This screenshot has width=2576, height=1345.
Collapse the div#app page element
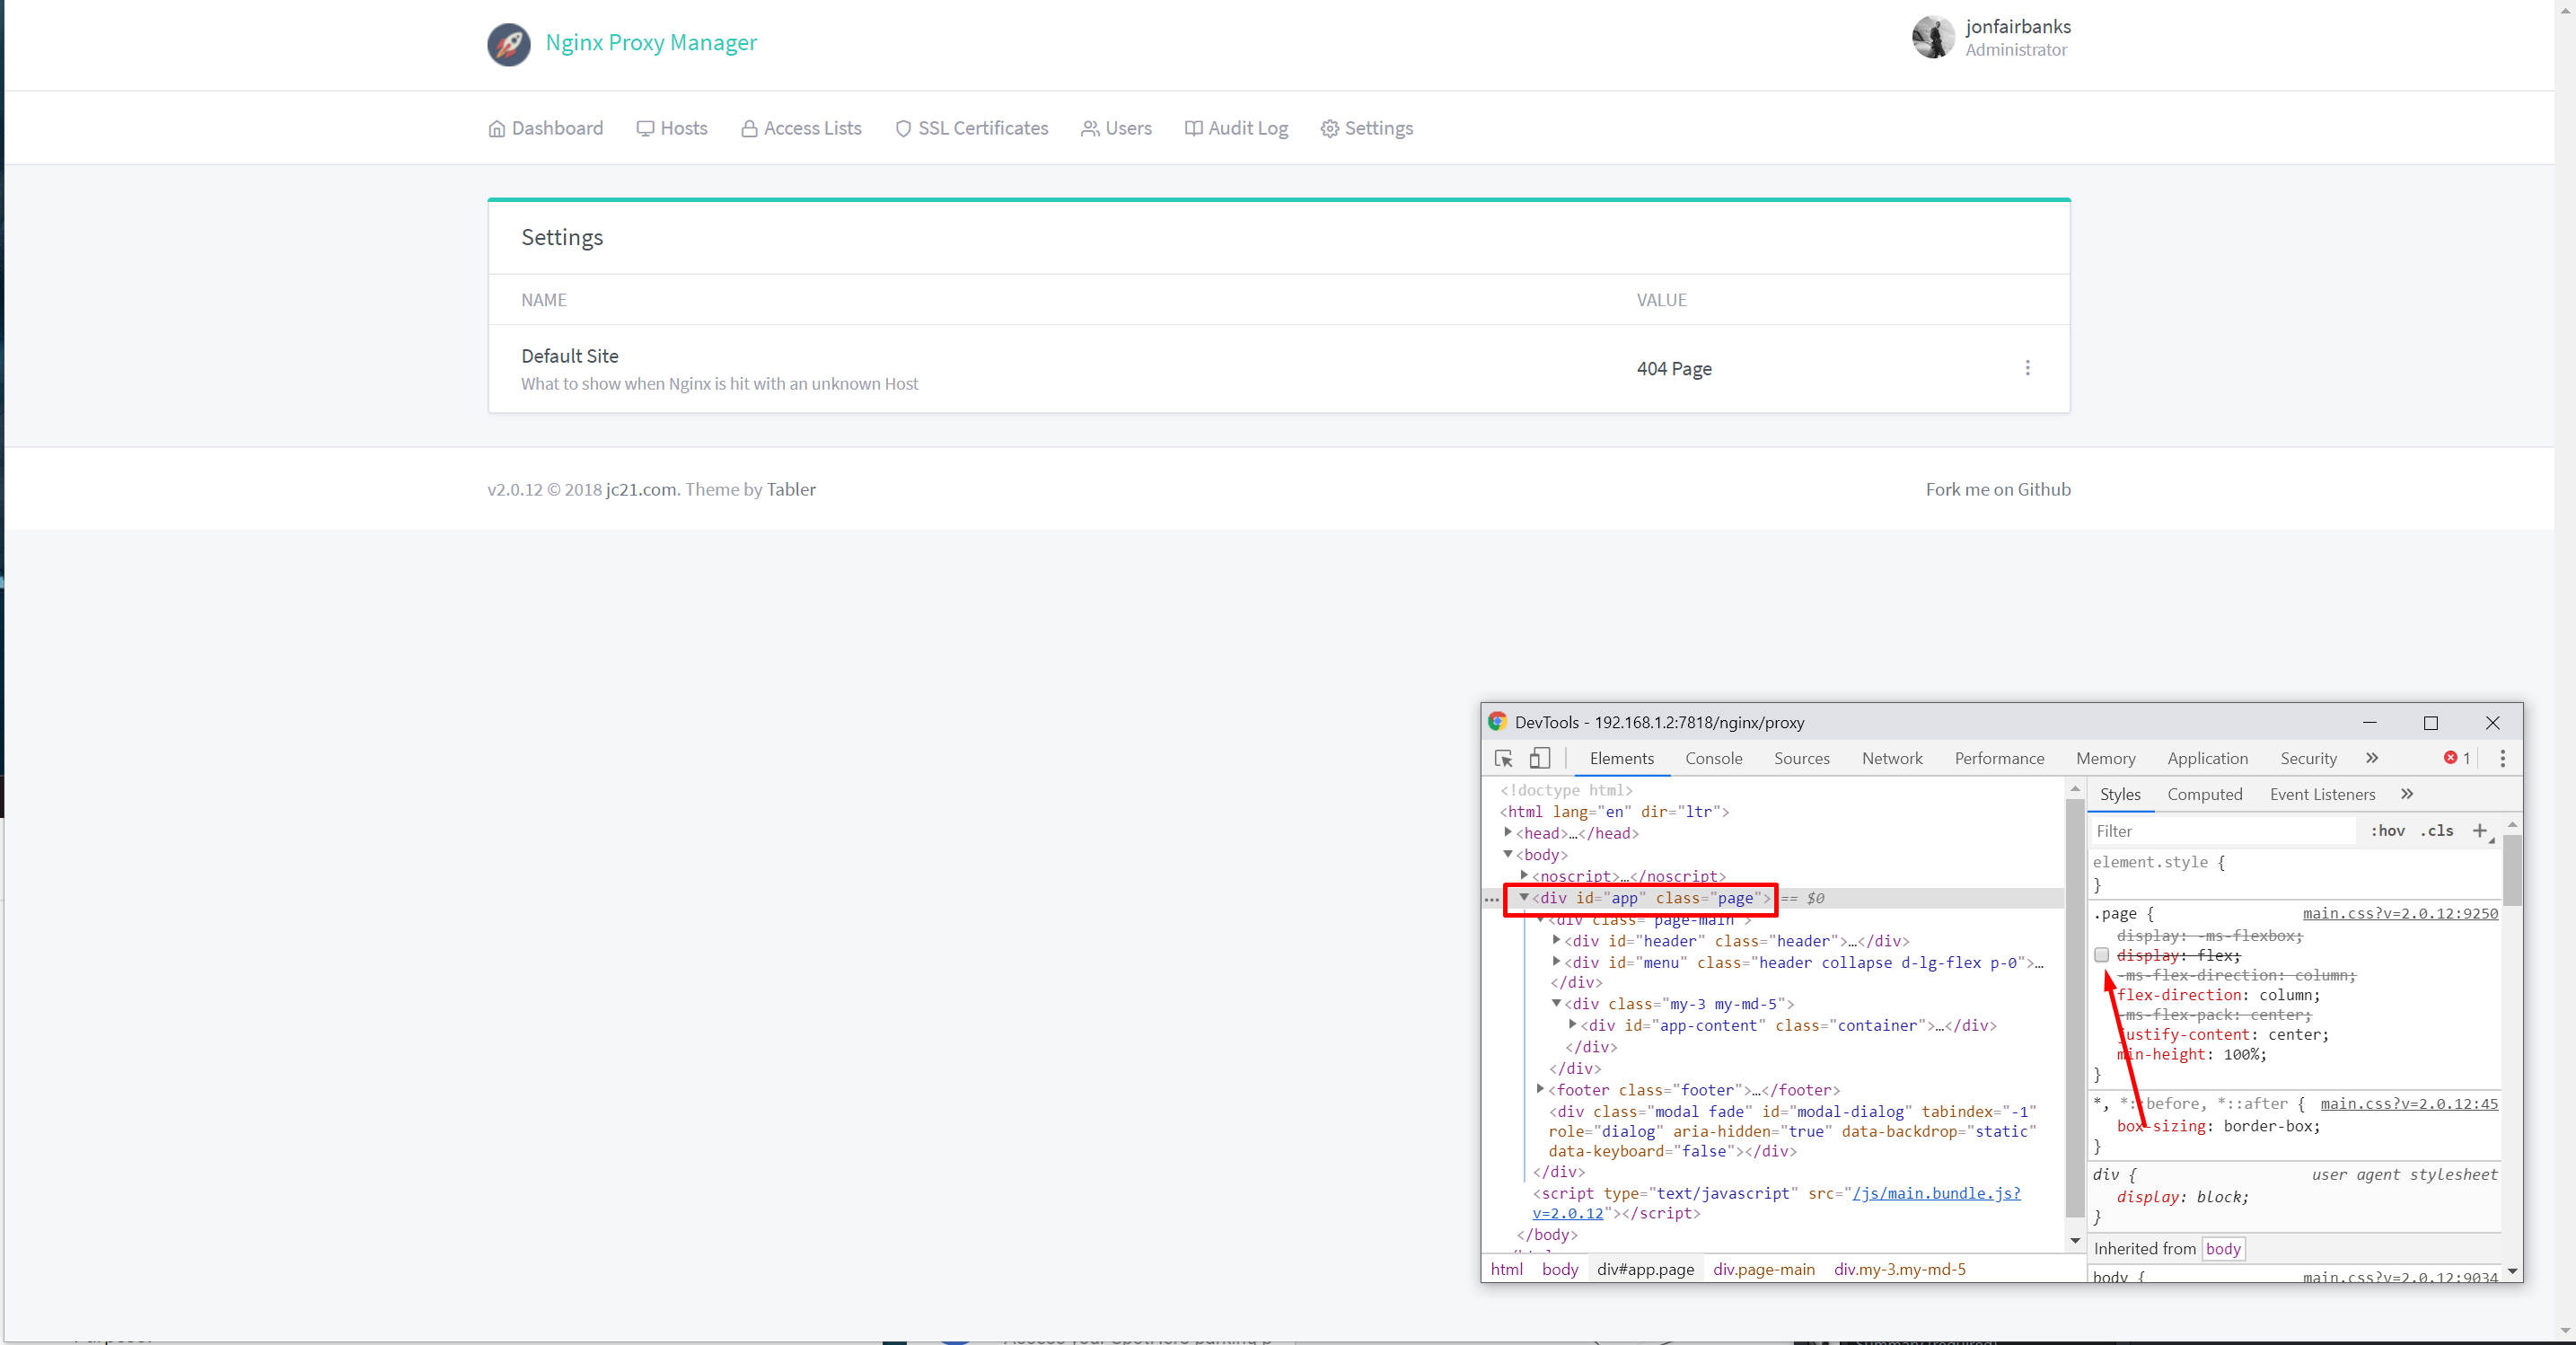pyautogui.click(x=1524, y=898)
